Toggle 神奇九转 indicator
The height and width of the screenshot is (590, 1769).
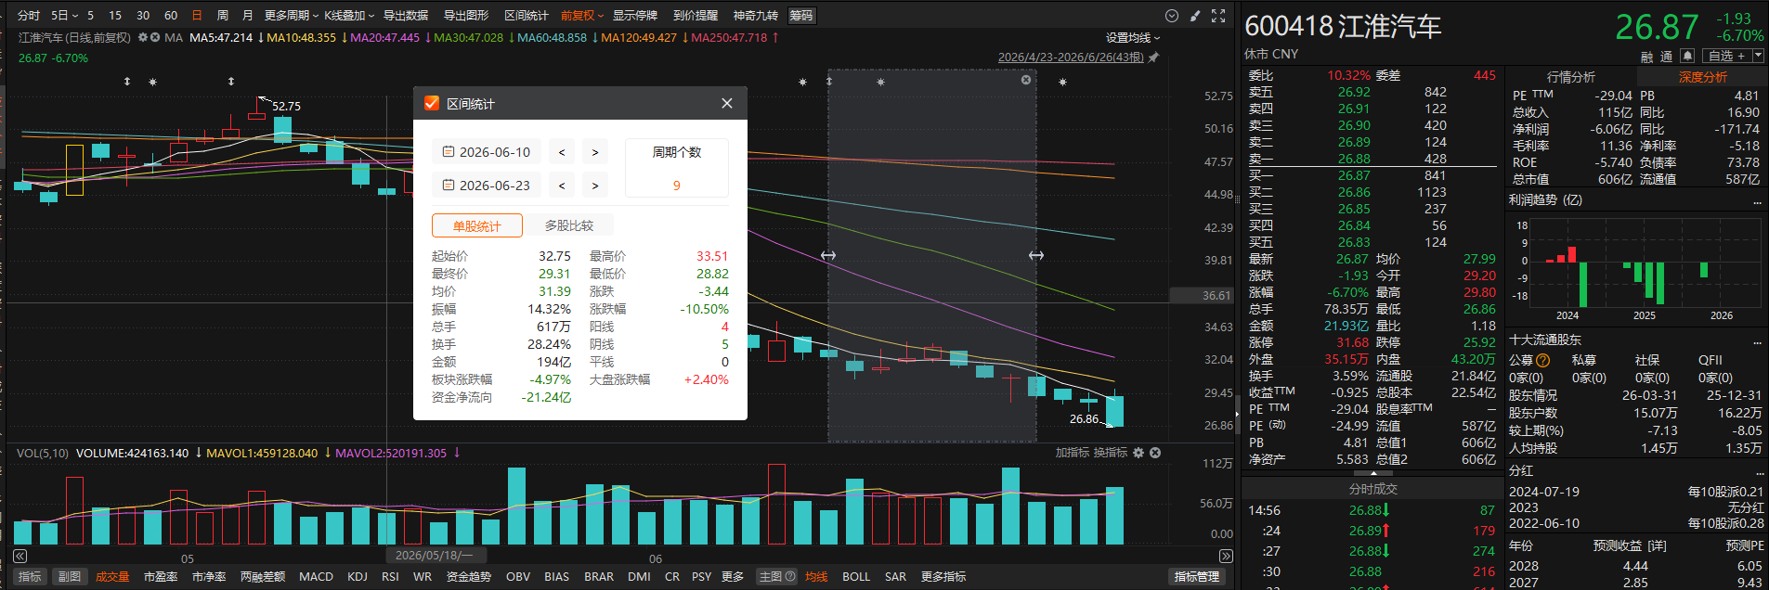(756, 16)
